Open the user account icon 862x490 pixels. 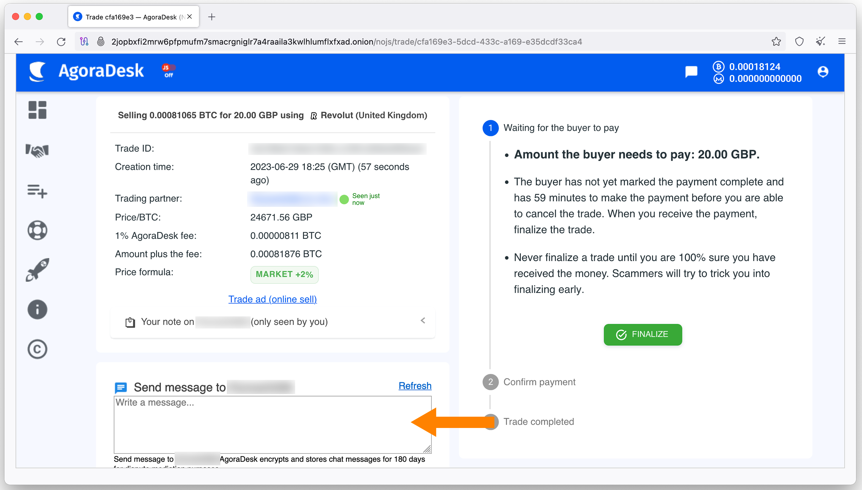(823, 72)
